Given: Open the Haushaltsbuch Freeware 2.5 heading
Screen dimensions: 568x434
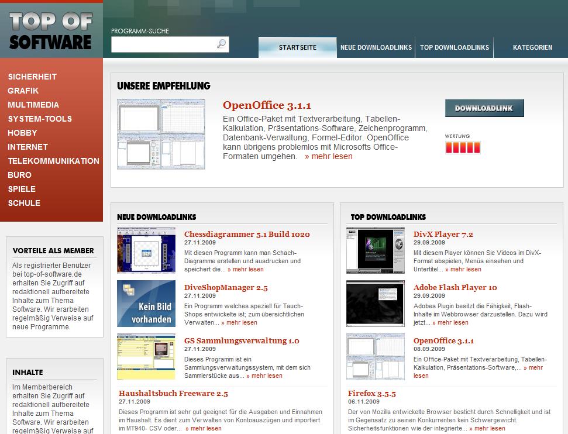Looking at the screenshot, I should pos(173,394).
